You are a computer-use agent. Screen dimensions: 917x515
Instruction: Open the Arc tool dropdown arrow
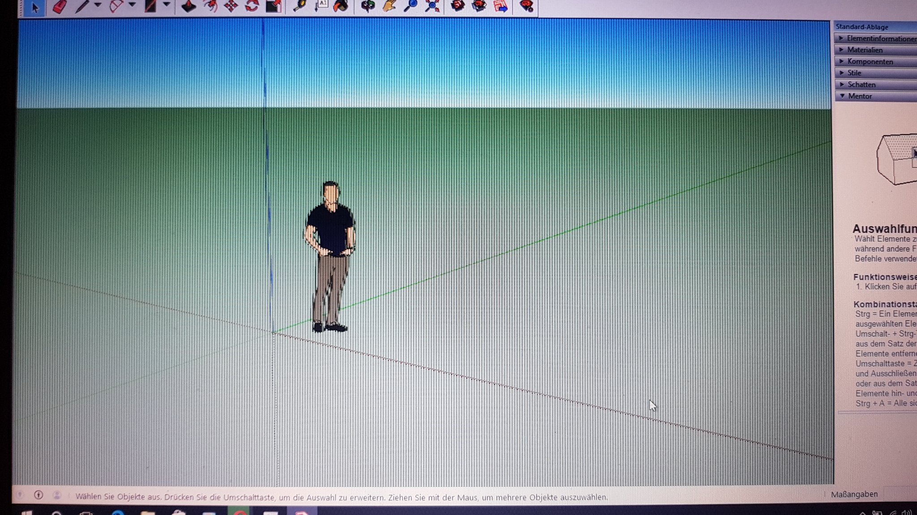[132, 5]
